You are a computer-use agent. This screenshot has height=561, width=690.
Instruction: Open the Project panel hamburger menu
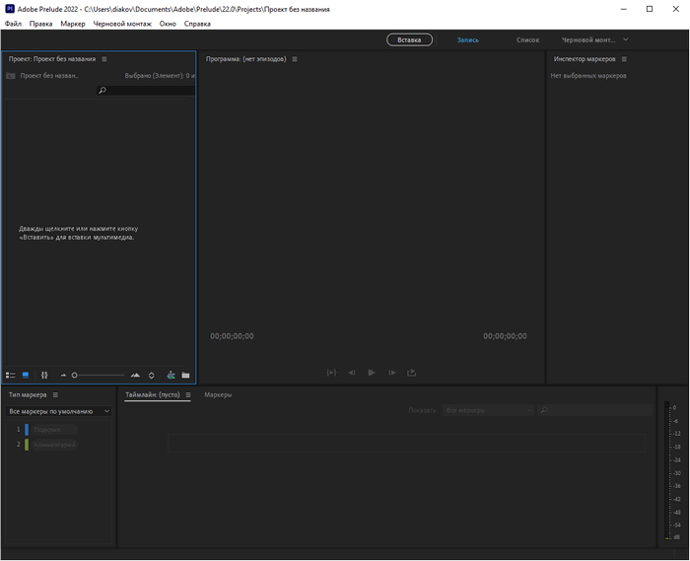(x=103, y=59)
